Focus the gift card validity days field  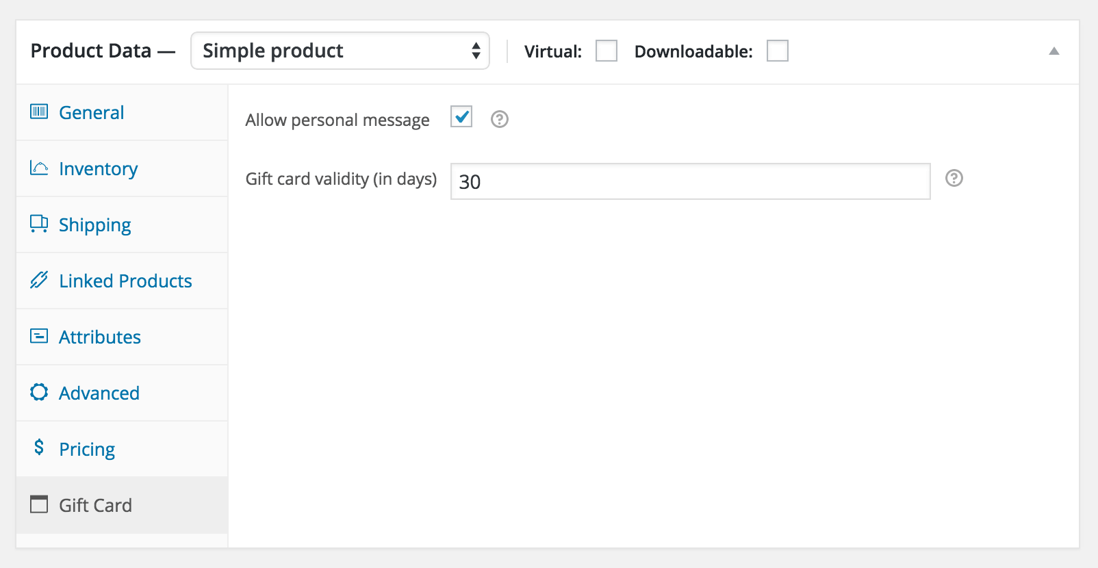pyautogui.click(x=691, y=181)
